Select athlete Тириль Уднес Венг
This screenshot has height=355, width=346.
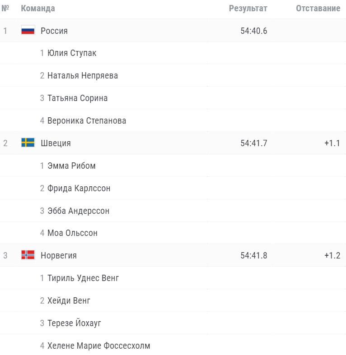pyautogui.click(x=83, y=278)
